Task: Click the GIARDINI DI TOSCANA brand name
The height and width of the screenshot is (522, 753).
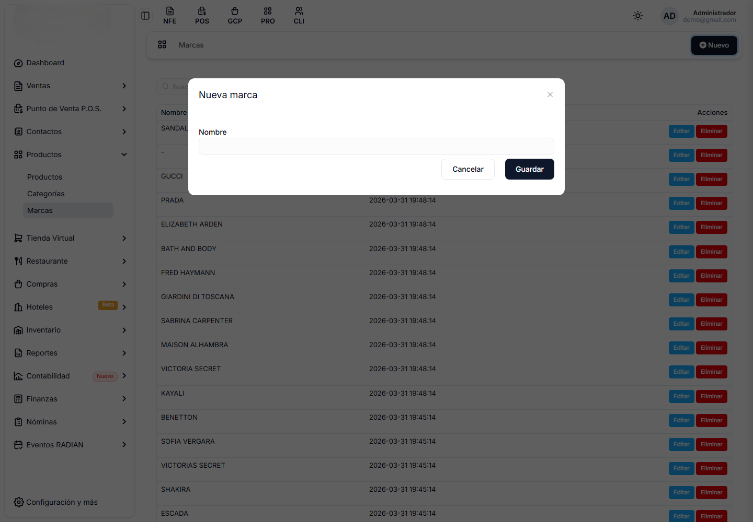Action: (198, 296)
